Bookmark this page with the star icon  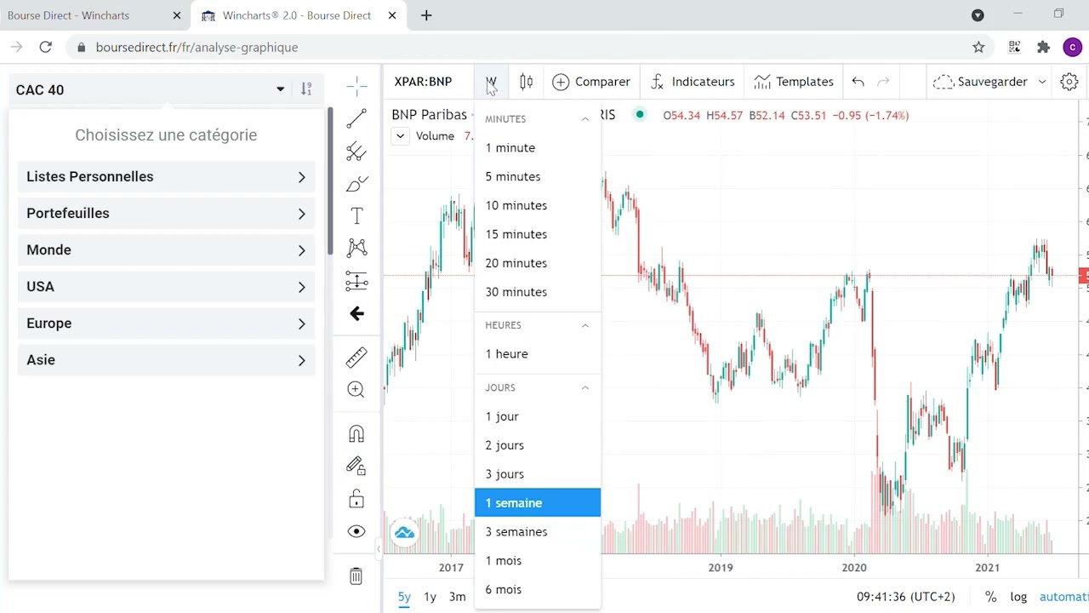point(978,48)
